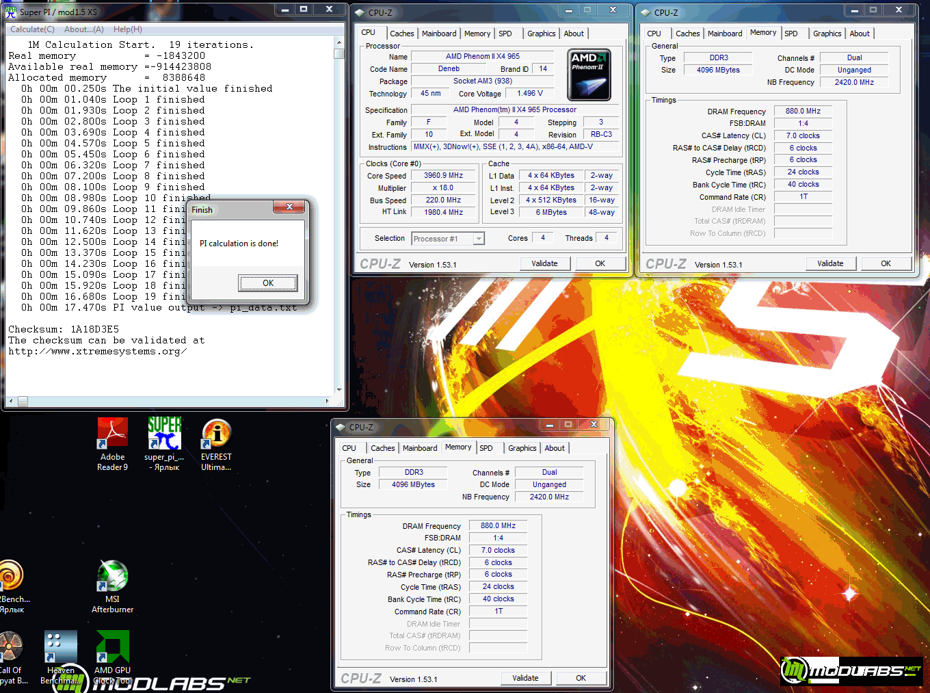Open About tab in CPU window
Image resolution: width=930 pixels, height=693 pixels.
pyautogui.click(x=574, y=34)
